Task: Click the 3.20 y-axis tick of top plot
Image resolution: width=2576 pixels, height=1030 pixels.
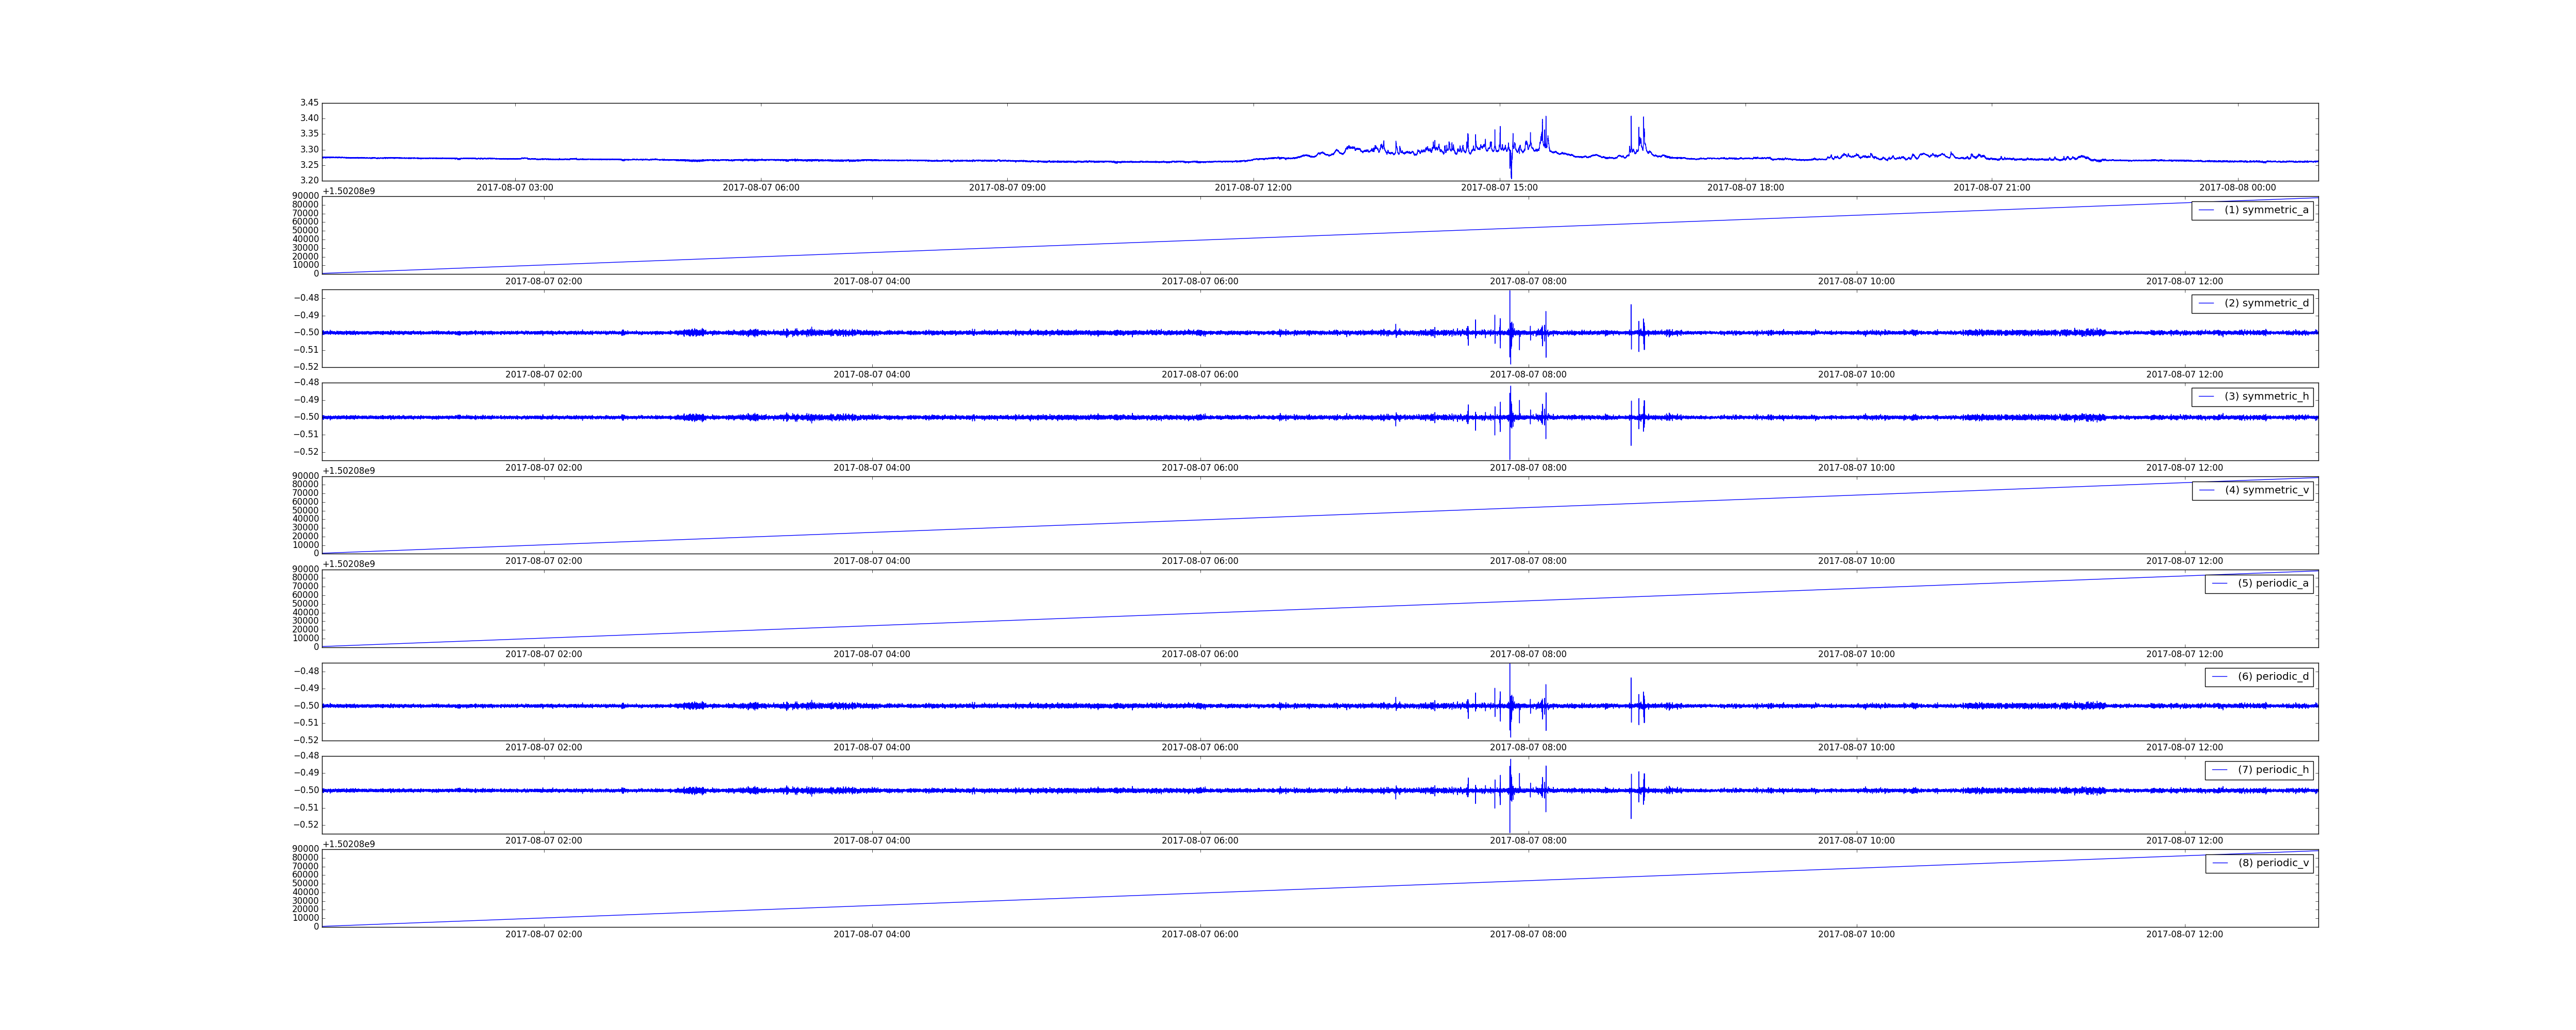Action: 309,181
